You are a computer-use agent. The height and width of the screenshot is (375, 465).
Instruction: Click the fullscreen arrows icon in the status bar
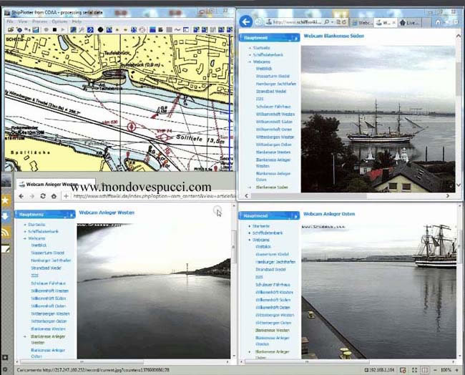point(414,370)
